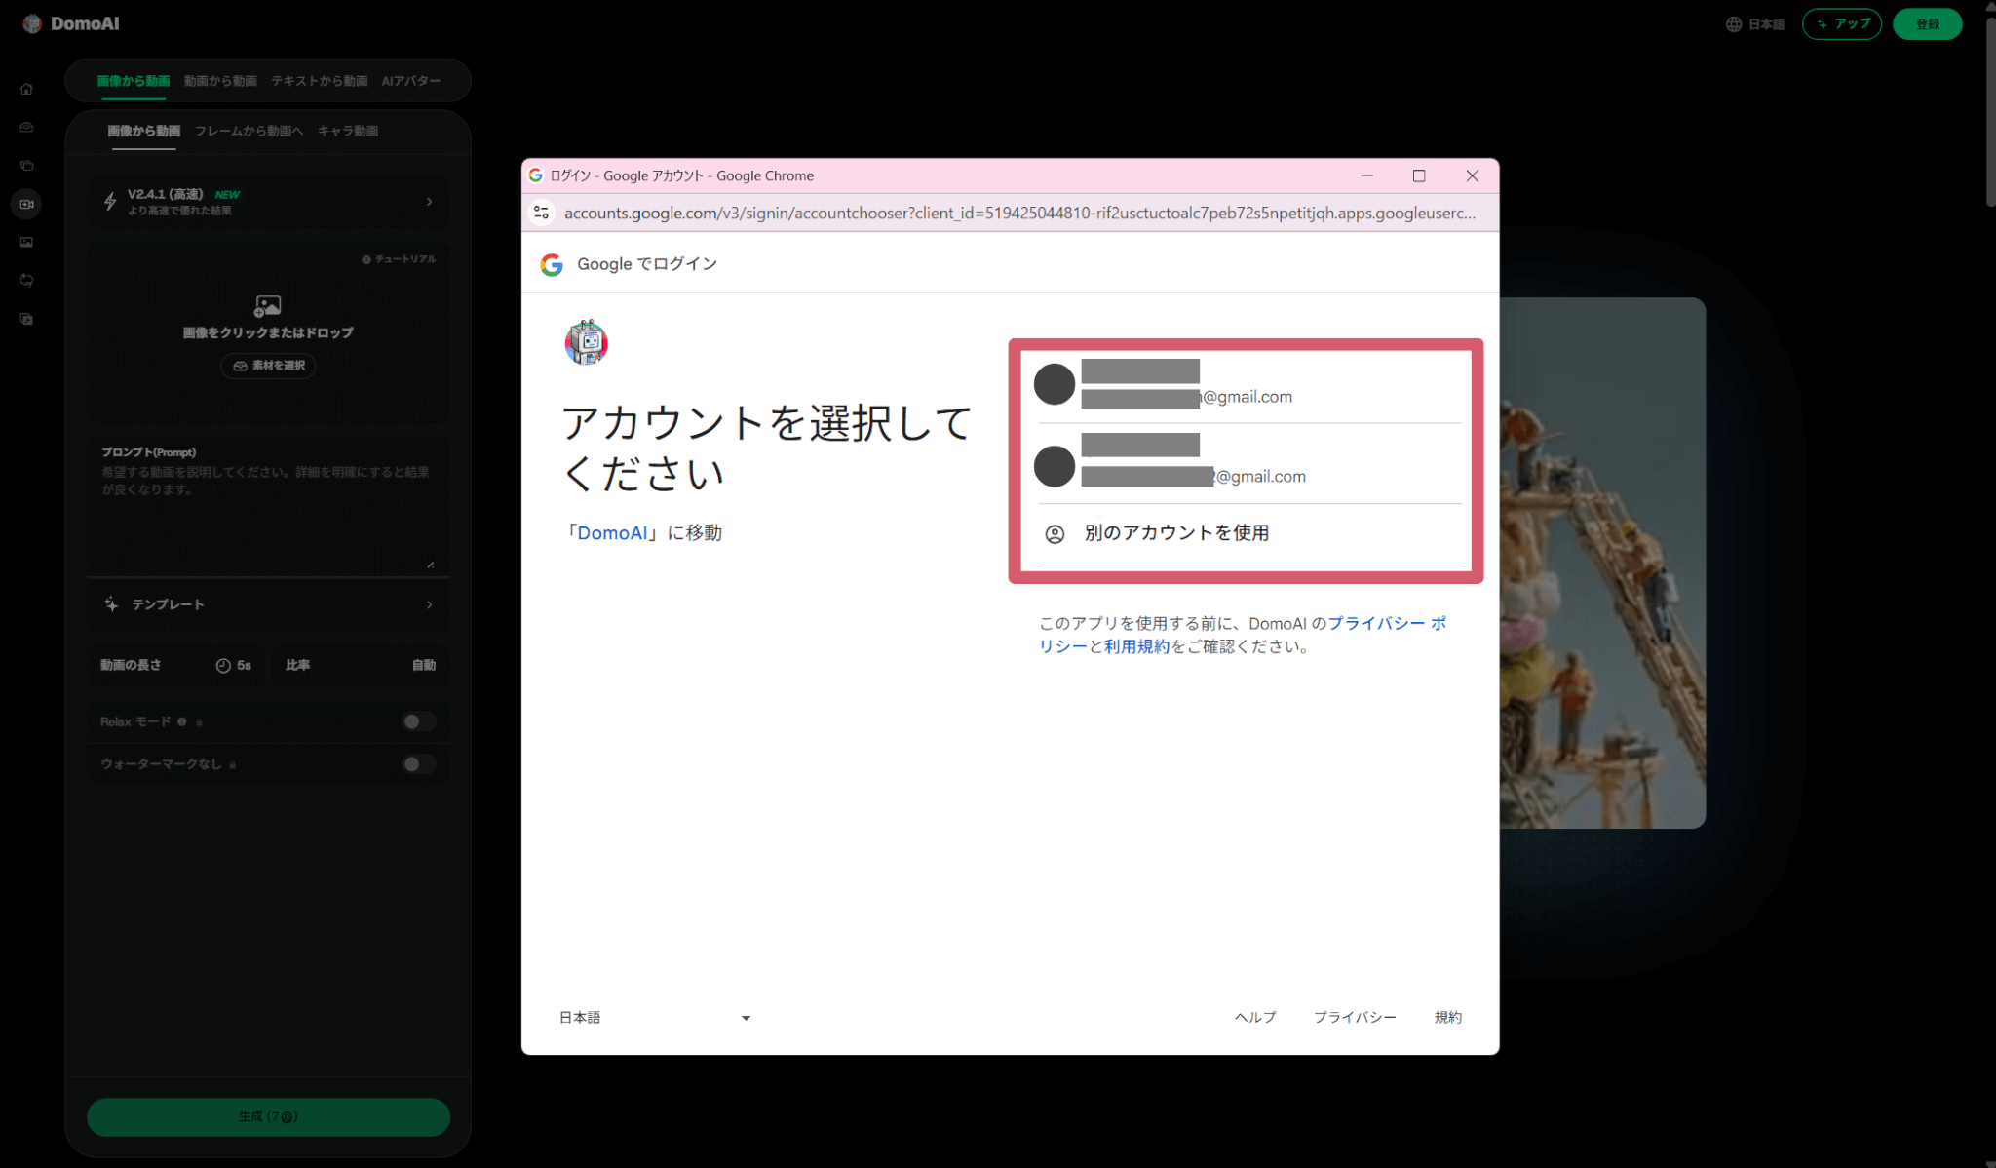Click the image upload drop icon
The height and width of the screenshot is (1168, 1996).
click(267, 306)
